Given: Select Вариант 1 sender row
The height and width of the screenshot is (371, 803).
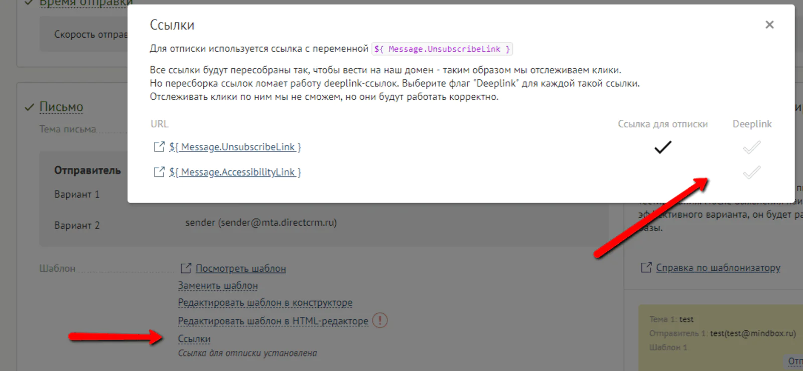Looking at the screenshot, I should (77, 194).
